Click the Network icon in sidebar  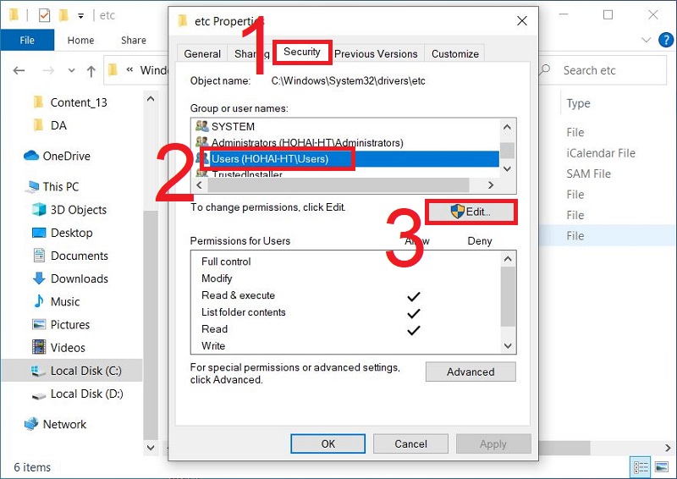(31, 424)
